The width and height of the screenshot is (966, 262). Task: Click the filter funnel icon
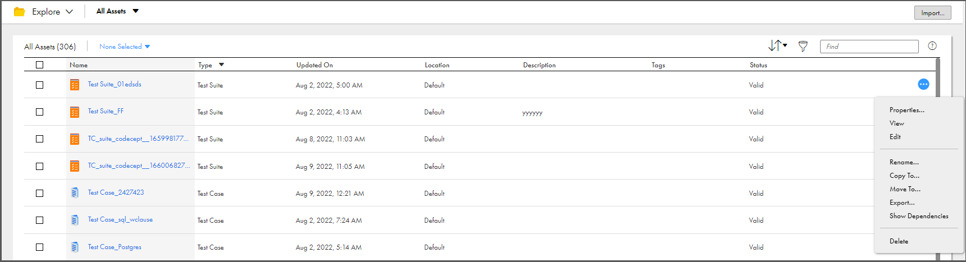coord(803,47)
